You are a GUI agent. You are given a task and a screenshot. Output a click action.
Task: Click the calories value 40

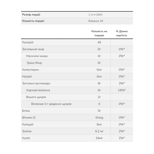click(x=99, y=42)
